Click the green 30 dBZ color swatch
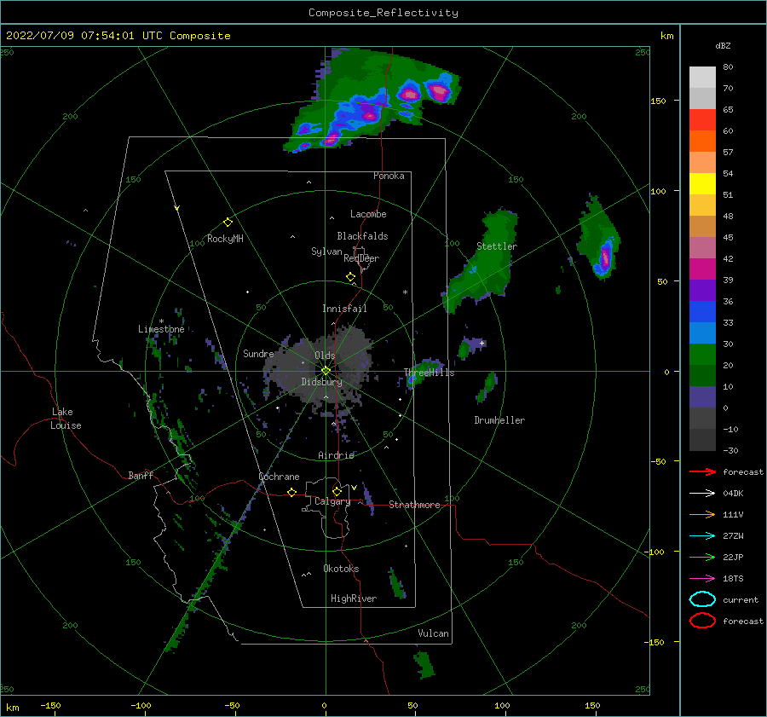Image resolution: width=767 pixels, height=717 pixels. click(702, 354)
